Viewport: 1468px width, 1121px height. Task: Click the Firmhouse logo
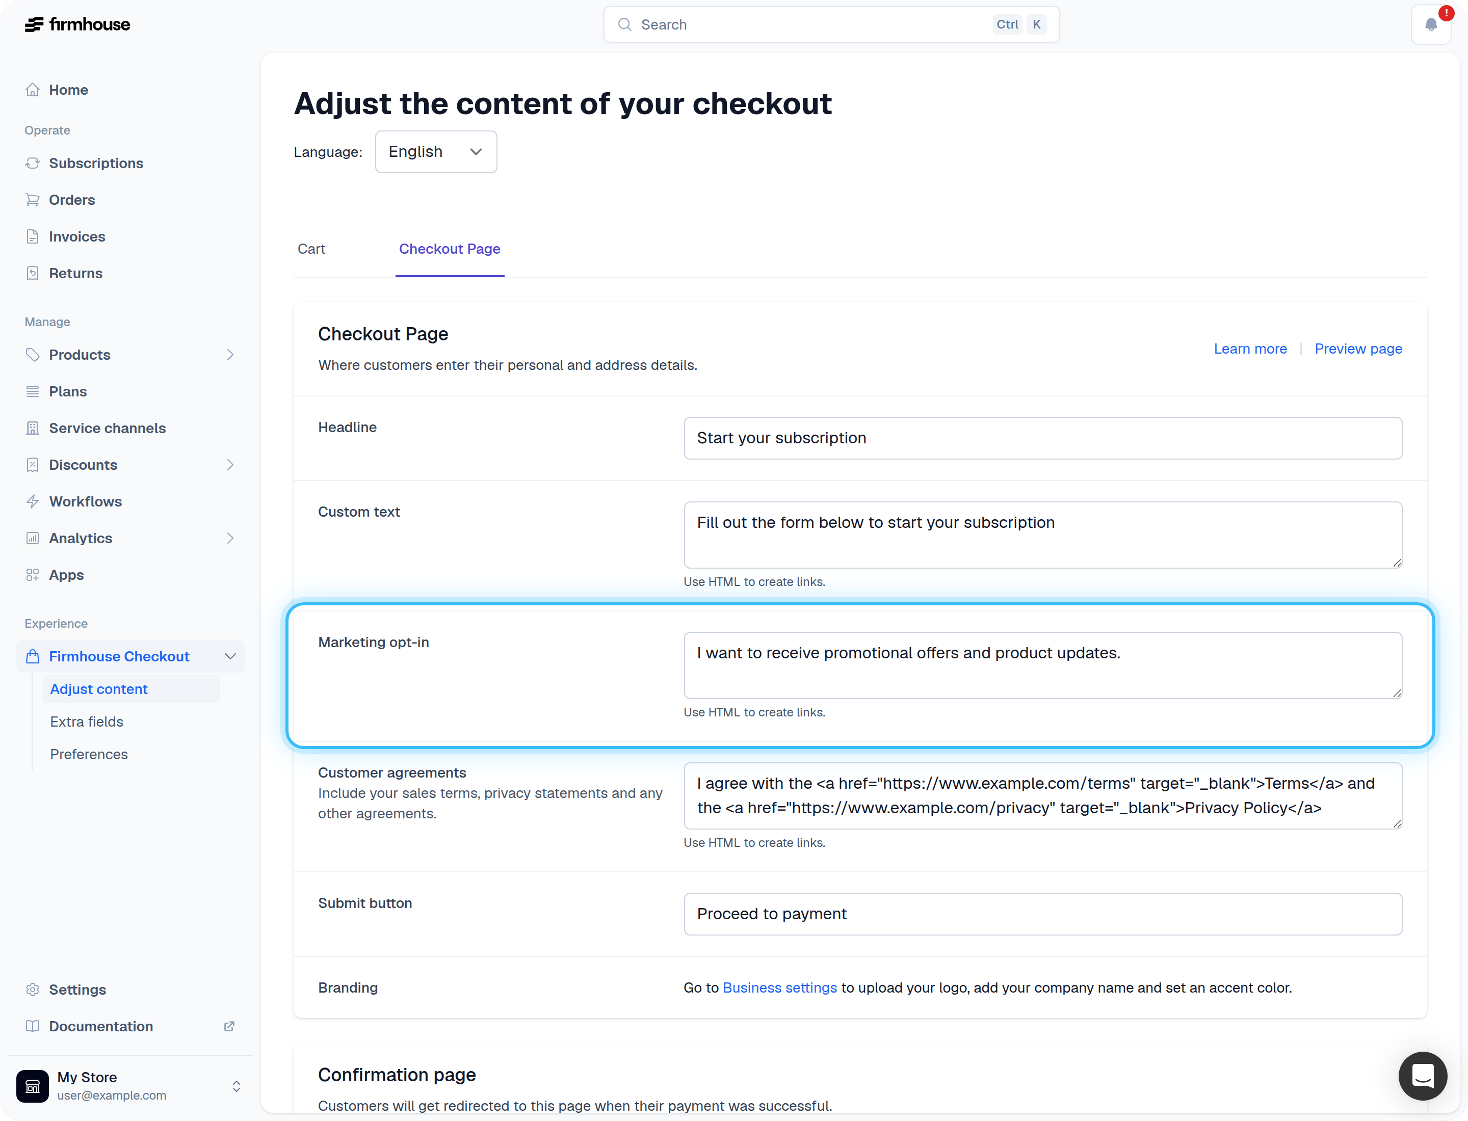point(77,24)
